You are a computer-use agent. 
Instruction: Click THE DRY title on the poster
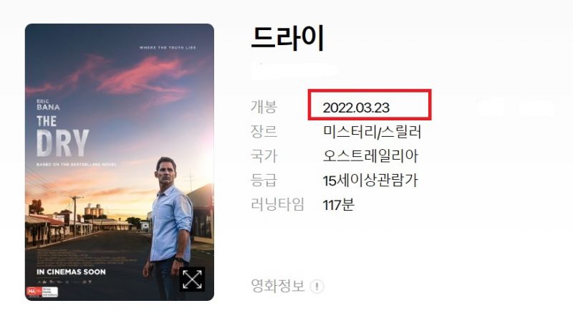62,136
